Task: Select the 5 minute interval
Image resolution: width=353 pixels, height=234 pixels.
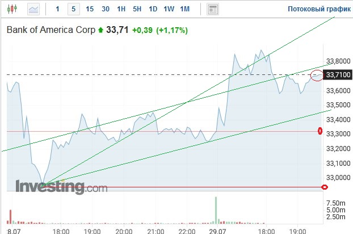Action: [x=74, y=9]
